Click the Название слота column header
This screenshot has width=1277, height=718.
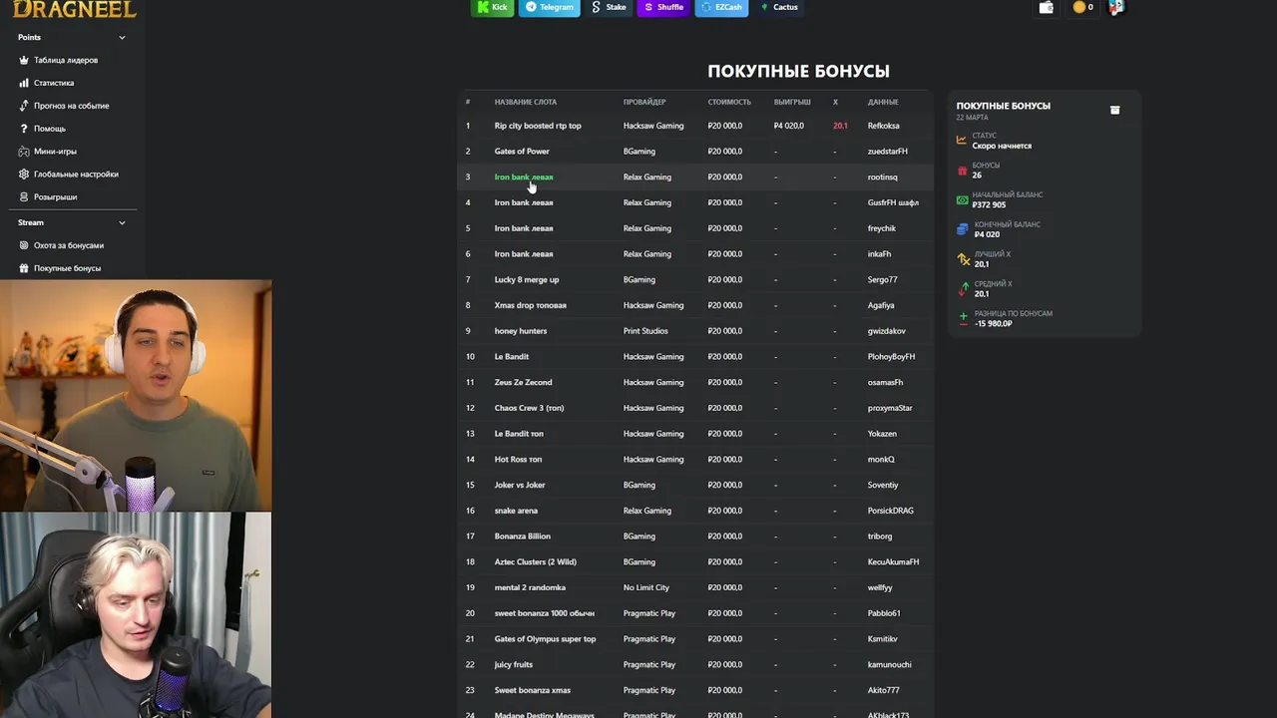coord(526,102)
